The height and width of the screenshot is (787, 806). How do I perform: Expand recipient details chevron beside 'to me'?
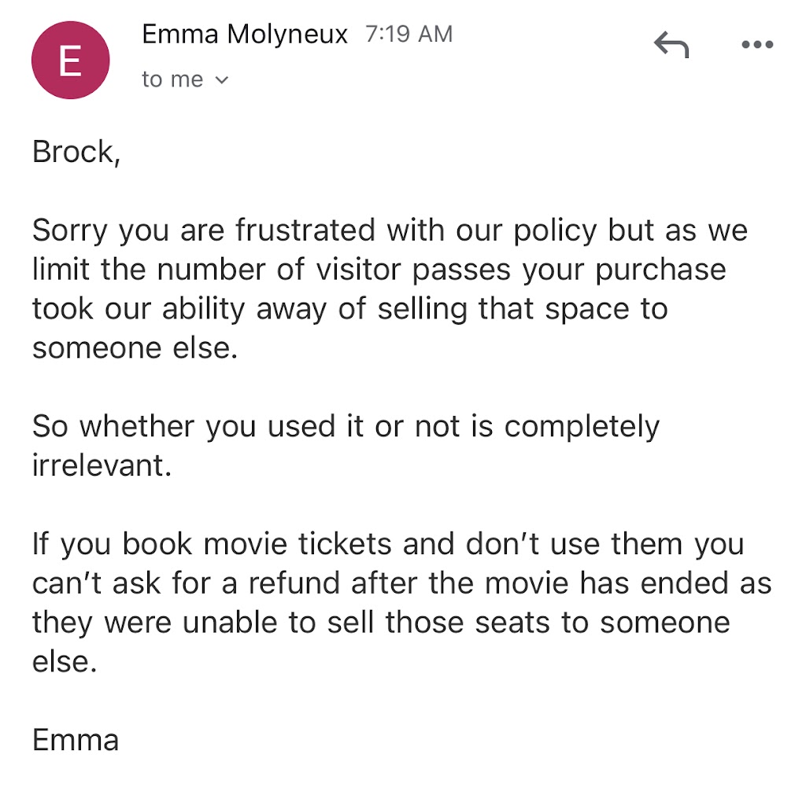click(222, 80)
